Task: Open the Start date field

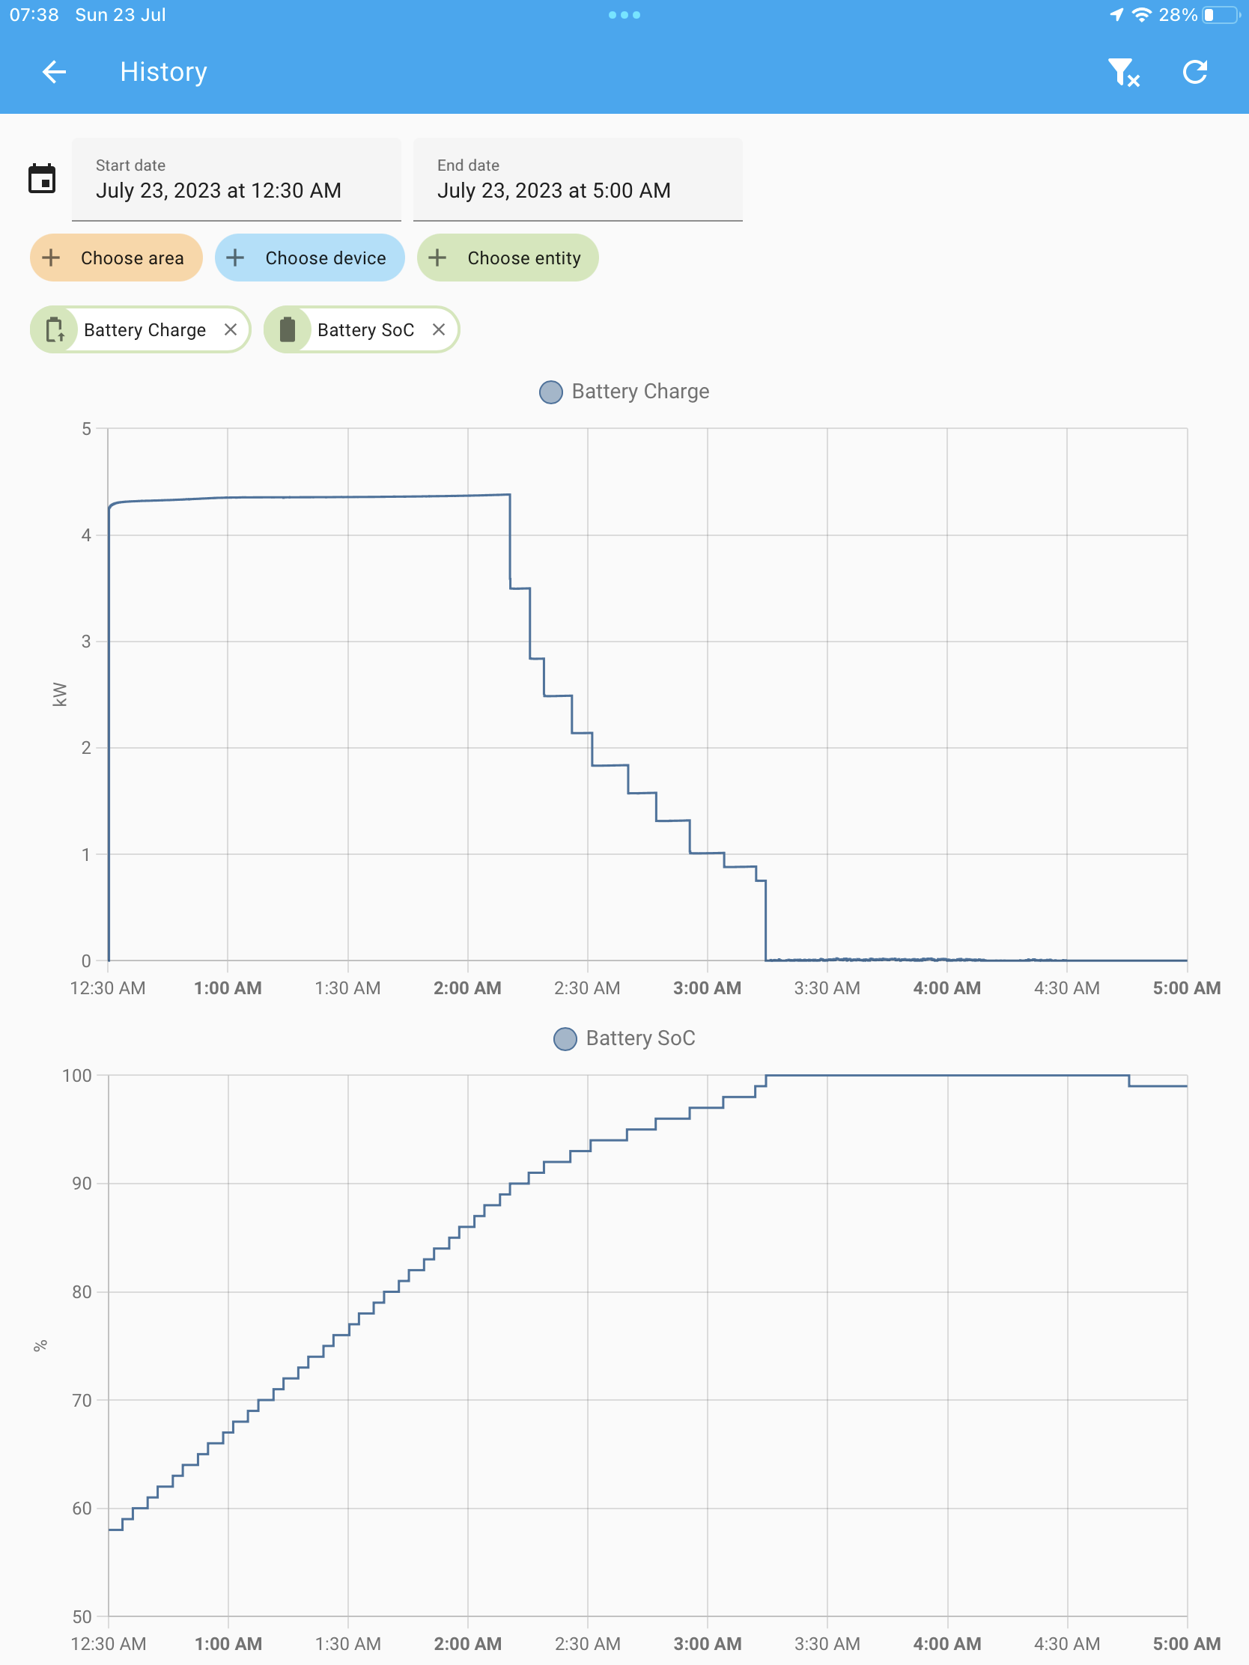Action: [x=236, y=179]
